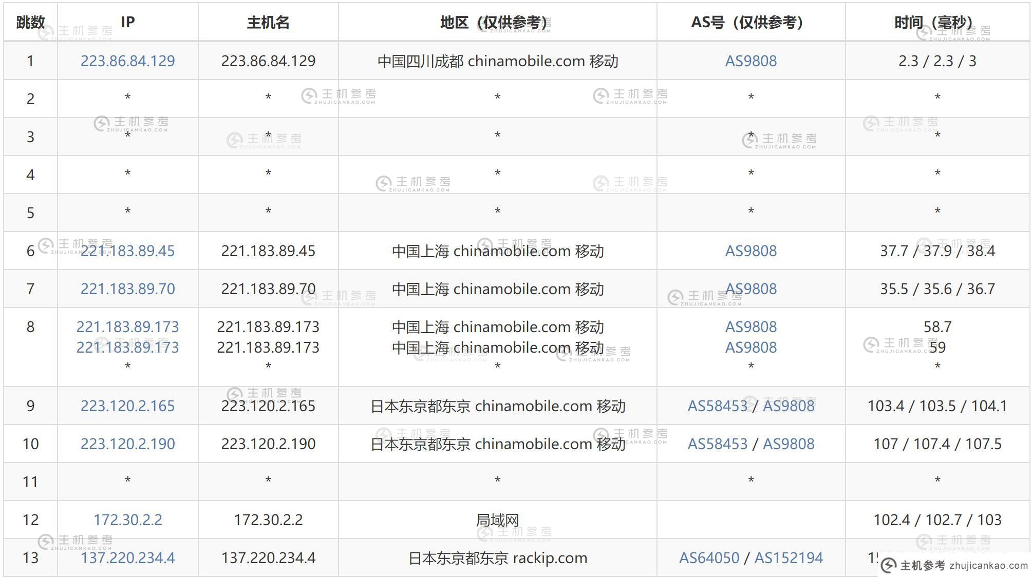Click second 221.183.89.173 IP link in hop 8

127,348
